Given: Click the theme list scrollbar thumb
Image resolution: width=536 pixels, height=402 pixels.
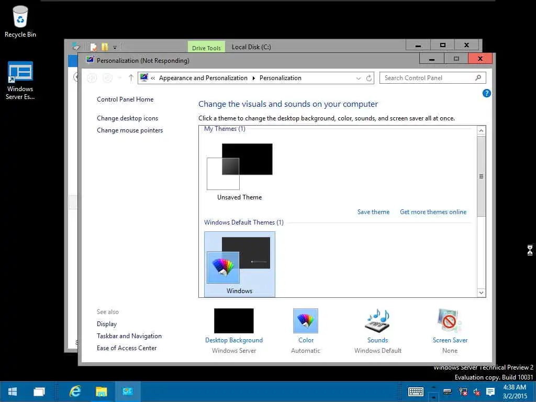Looking at the screenshot, I should [x=482, y=176].
